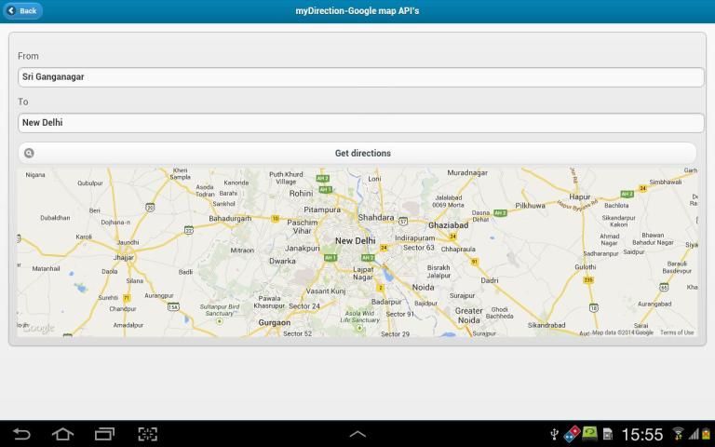Open the Terms of Use map link
This screenshot has height=447, width=715.
tap(677, 332)
